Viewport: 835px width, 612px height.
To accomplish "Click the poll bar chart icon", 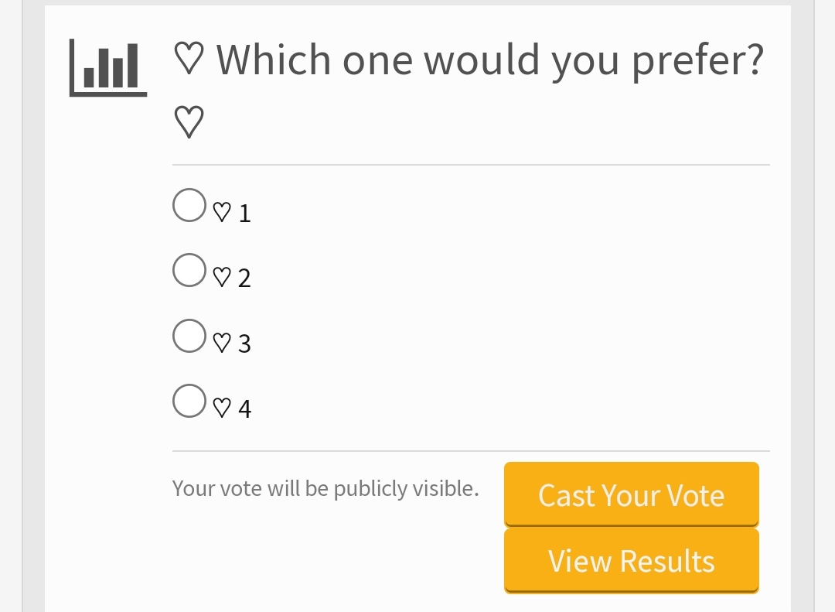I will coord(108,68).
